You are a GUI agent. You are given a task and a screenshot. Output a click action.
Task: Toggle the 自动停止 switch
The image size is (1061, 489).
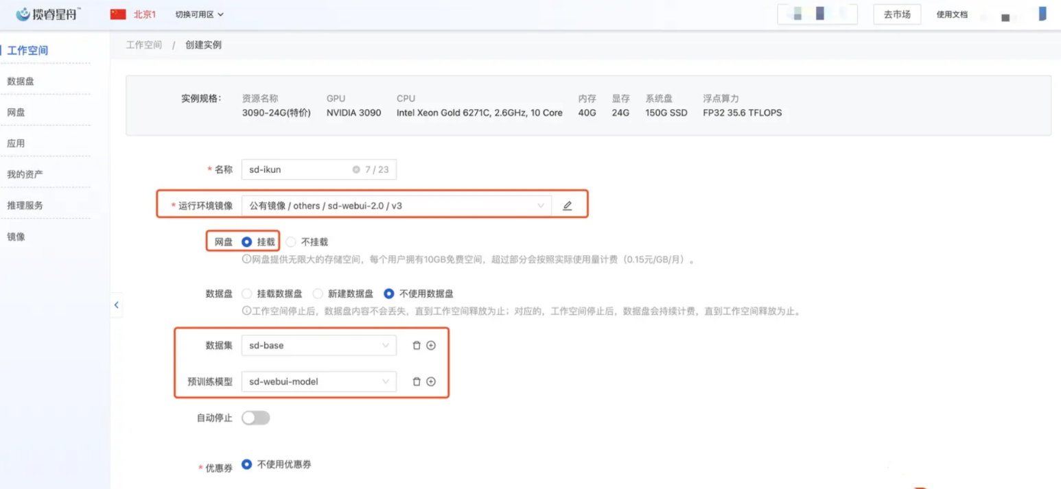click(x=256, y=417)
